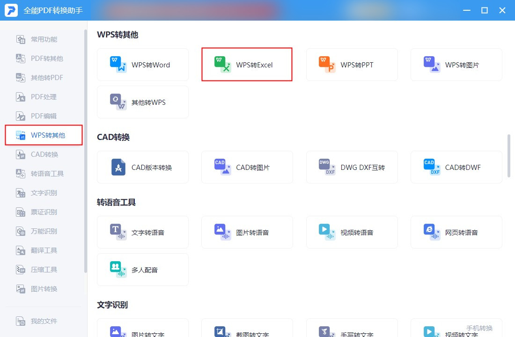Start the 多人配音 label
Viewport: 515px width, 337px height.
click(145, 270)
